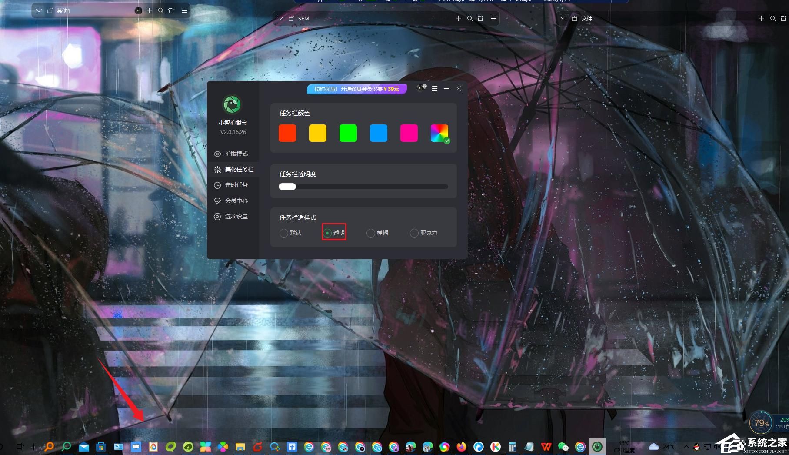Screen dimensions: 789x455
Task: Open the white K logo taskbar app
Action: click(496, 447)
